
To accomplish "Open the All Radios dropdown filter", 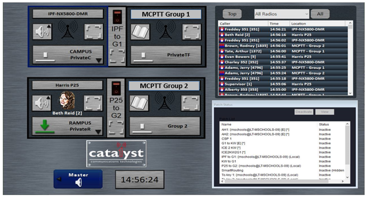I will (x=282, y=14).
